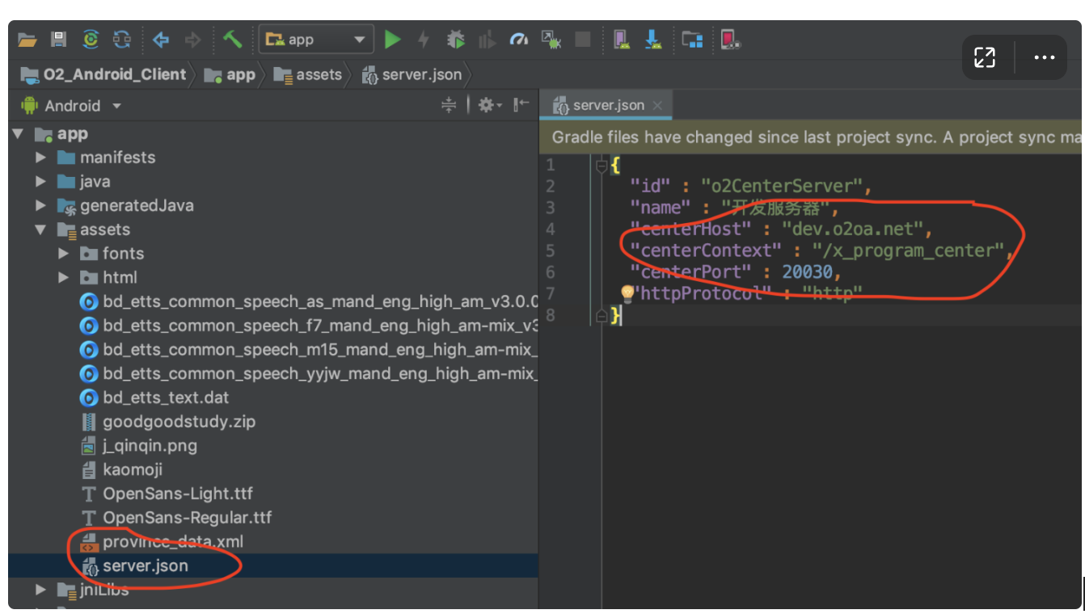
Task: Expand the fonts folder
Action: [64, 254]
